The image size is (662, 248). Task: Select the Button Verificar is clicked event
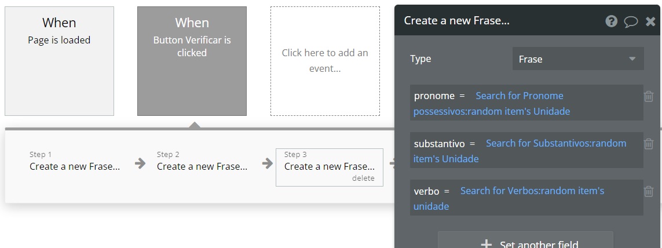point(192,61)
